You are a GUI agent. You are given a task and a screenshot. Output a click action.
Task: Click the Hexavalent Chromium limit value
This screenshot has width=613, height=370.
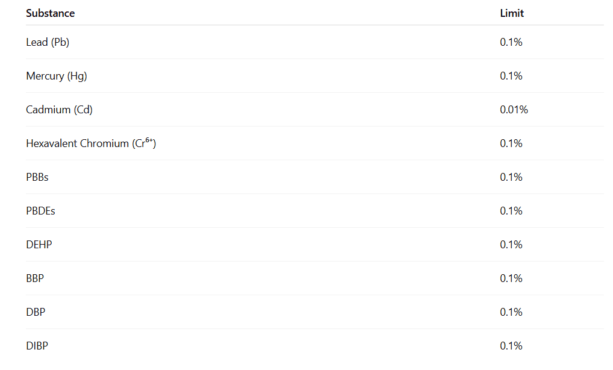coord(511,143)
